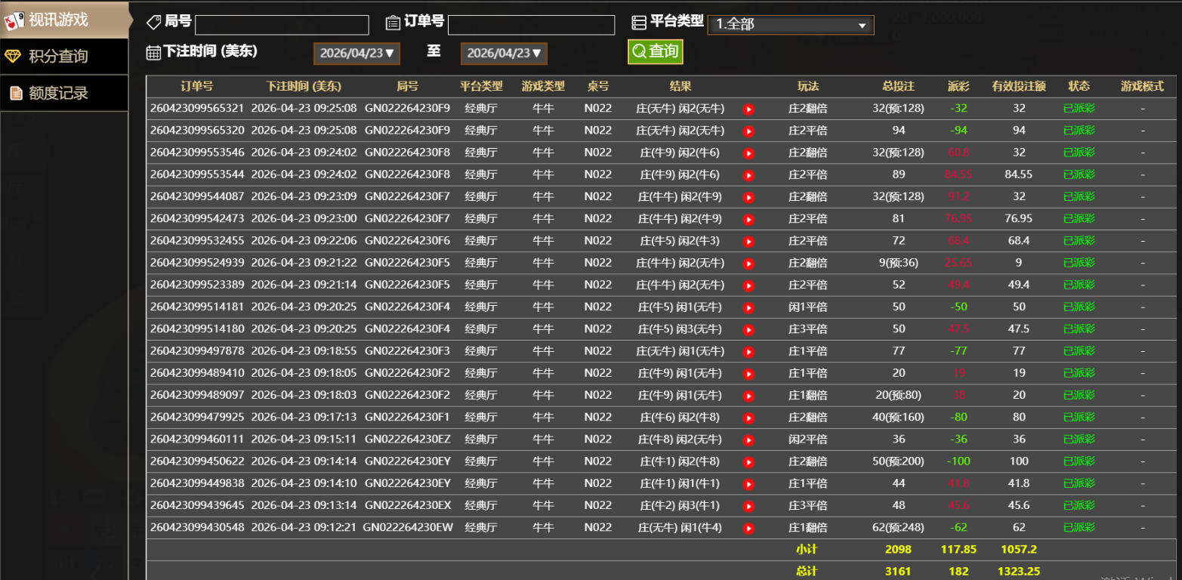Play video replay for order 260423099565321
Viewport: 1182px width, 580px height.
click(748, 110)
